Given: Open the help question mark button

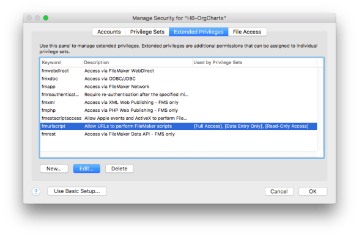Looking at the screenshot, I should (x=36, y=191).
